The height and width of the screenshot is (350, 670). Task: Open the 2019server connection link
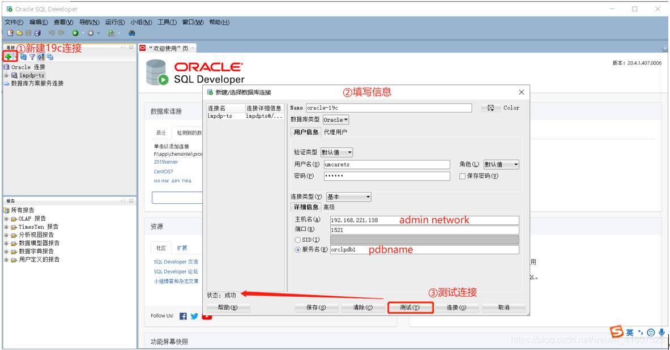pos(166,162)
